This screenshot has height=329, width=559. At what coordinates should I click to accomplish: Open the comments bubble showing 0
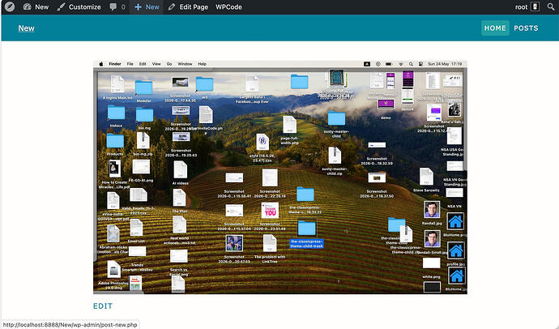[x=117, y=6]
